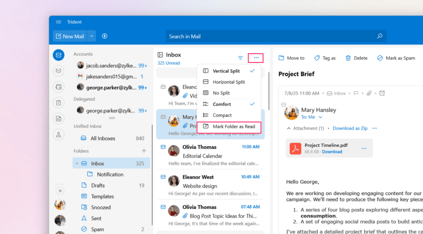The width and height of the screenshot is (423, 234).
Task: Click the red PDF icon of Project Timeline.pdf
Action: pyautogui.click(x=295, y=148)
